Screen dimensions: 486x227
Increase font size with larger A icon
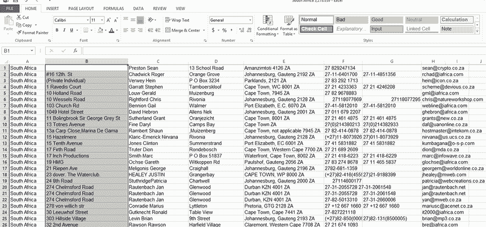(109, 20)
